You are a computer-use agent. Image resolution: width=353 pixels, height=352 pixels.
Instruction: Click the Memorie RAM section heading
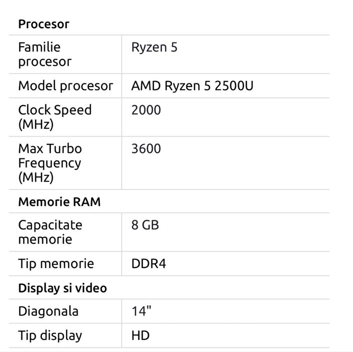59,202
